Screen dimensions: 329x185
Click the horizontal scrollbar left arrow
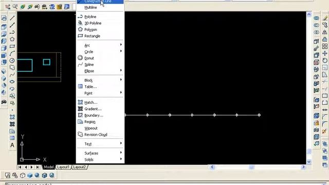[x=212, y=167]
